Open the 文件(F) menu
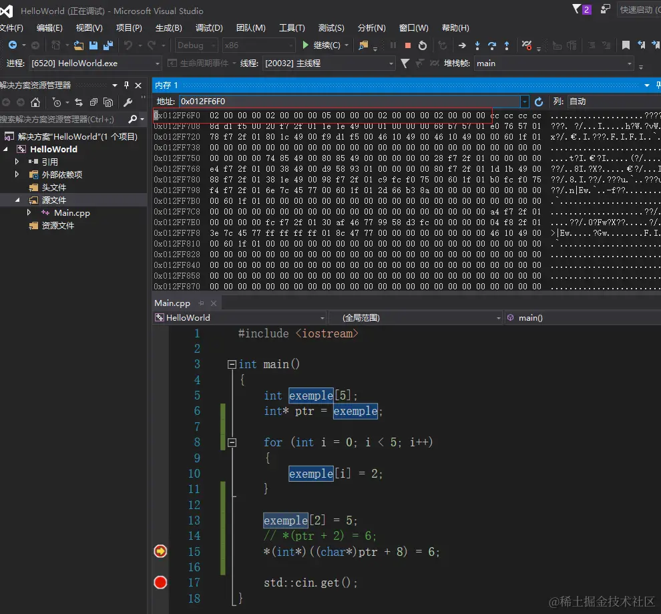The image size is (661, 614). (11, 28)
